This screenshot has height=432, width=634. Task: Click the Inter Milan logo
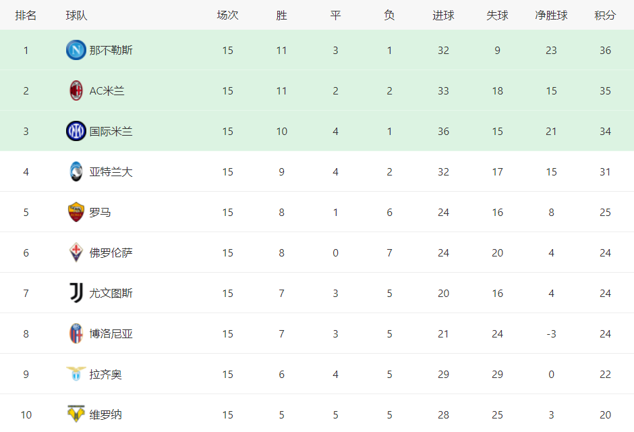click(x=76, y=131)
